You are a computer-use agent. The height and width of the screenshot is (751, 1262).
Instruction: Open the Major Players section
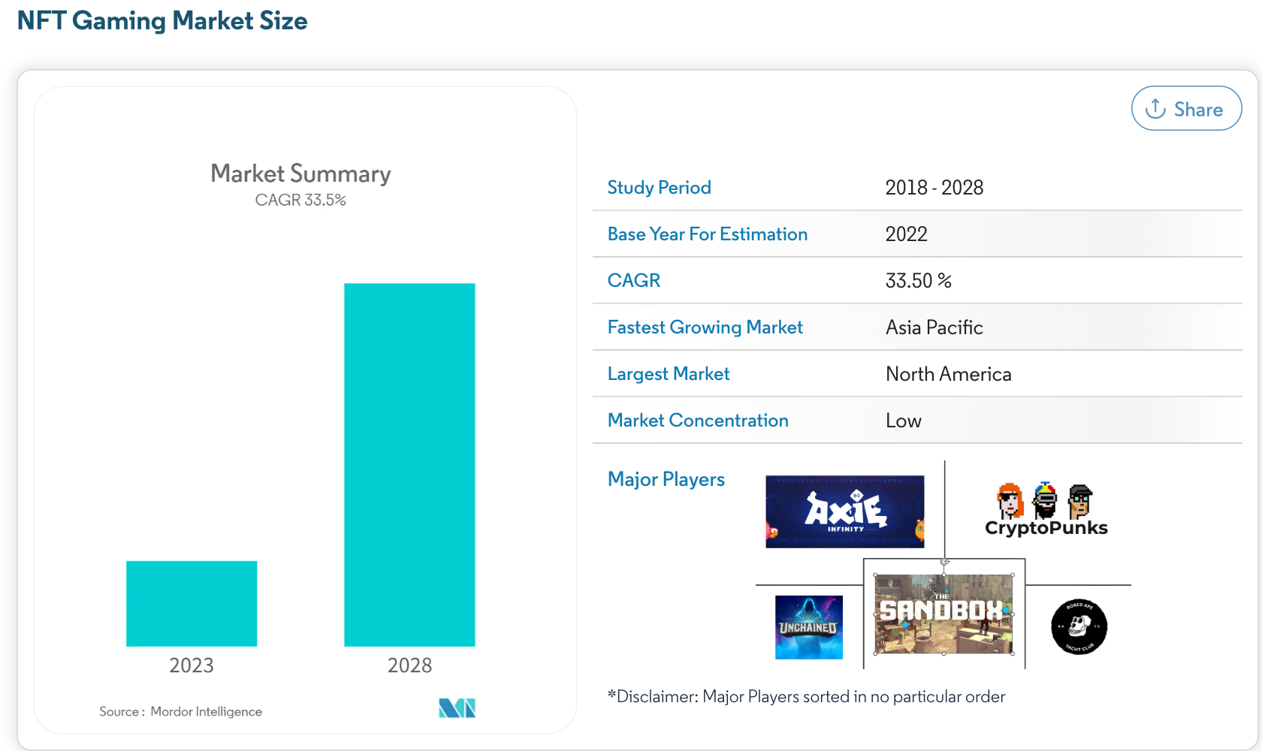click(666, 479)
